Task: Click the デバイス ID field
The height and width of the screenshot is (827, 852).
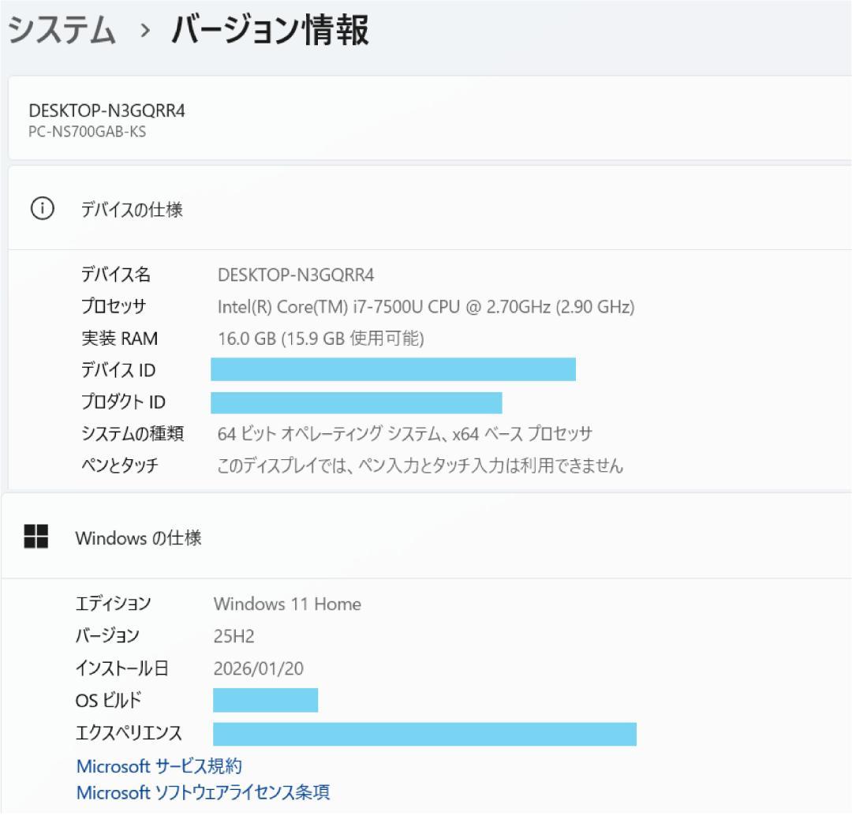Action: click(x=392, y=369)
